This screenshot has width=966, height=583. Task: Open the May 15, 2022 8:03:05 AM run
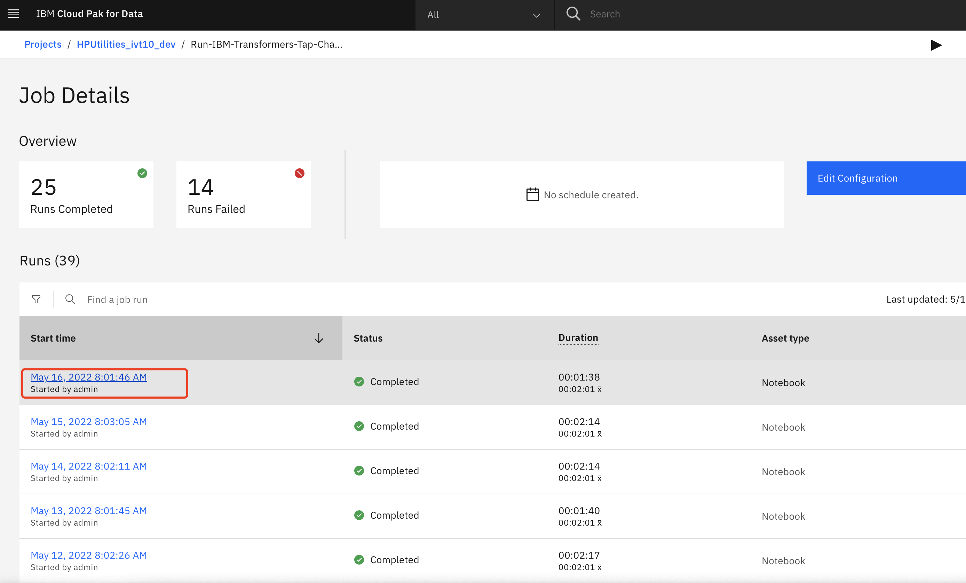tap(89, 422)
